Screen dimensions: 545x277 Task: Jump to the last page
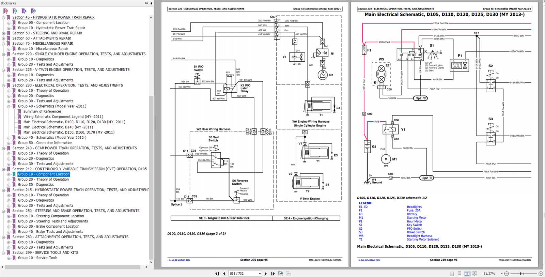pyautogui.click(x=273, y=274)
